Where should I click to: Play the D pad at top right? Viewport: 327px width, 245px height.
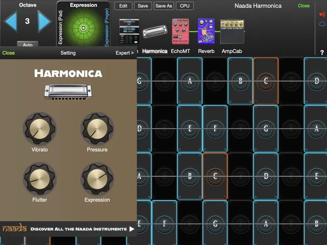pyautogui.click(x=316, y=81)
